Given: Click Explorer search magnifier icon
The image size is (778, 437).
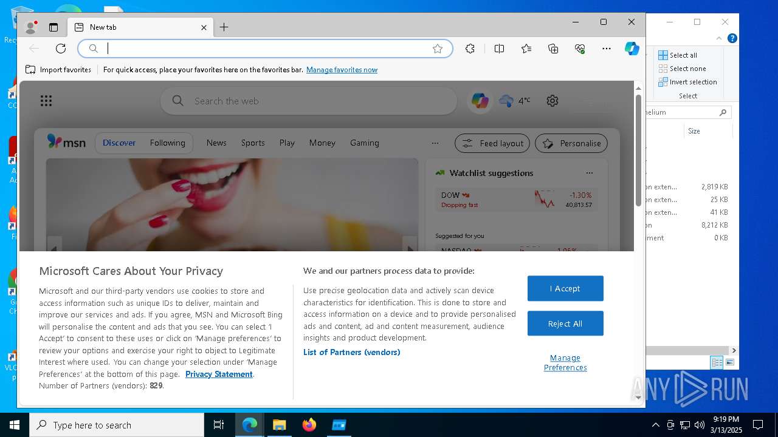Looking at the screenshot, I should [723, 112].
